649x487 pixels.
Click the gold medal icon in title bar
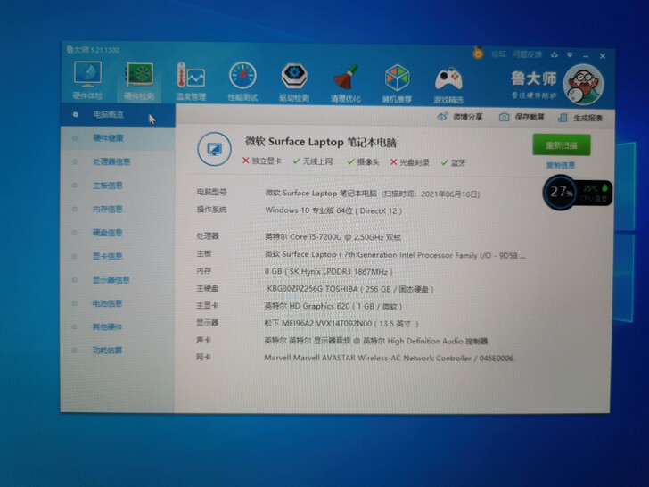[478, 53]
